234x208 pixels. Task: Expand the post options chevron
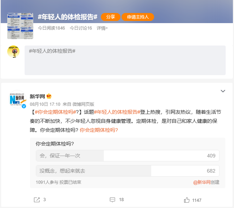point(223,91)
